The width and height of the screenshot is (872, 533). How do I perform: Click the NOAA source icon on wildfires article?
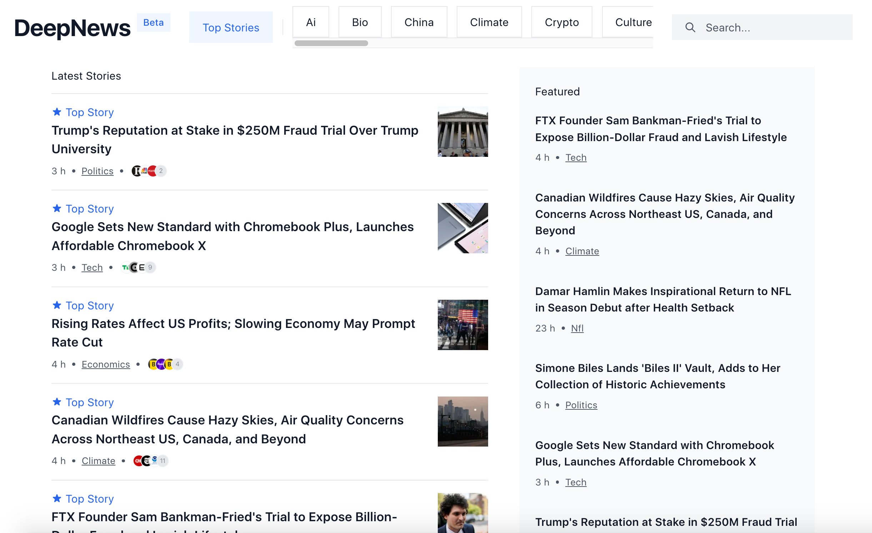click(x=154, y=461)
